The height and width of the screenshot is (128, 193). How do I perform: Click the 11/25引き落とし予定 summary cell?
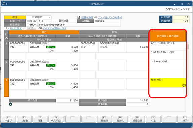167,55
